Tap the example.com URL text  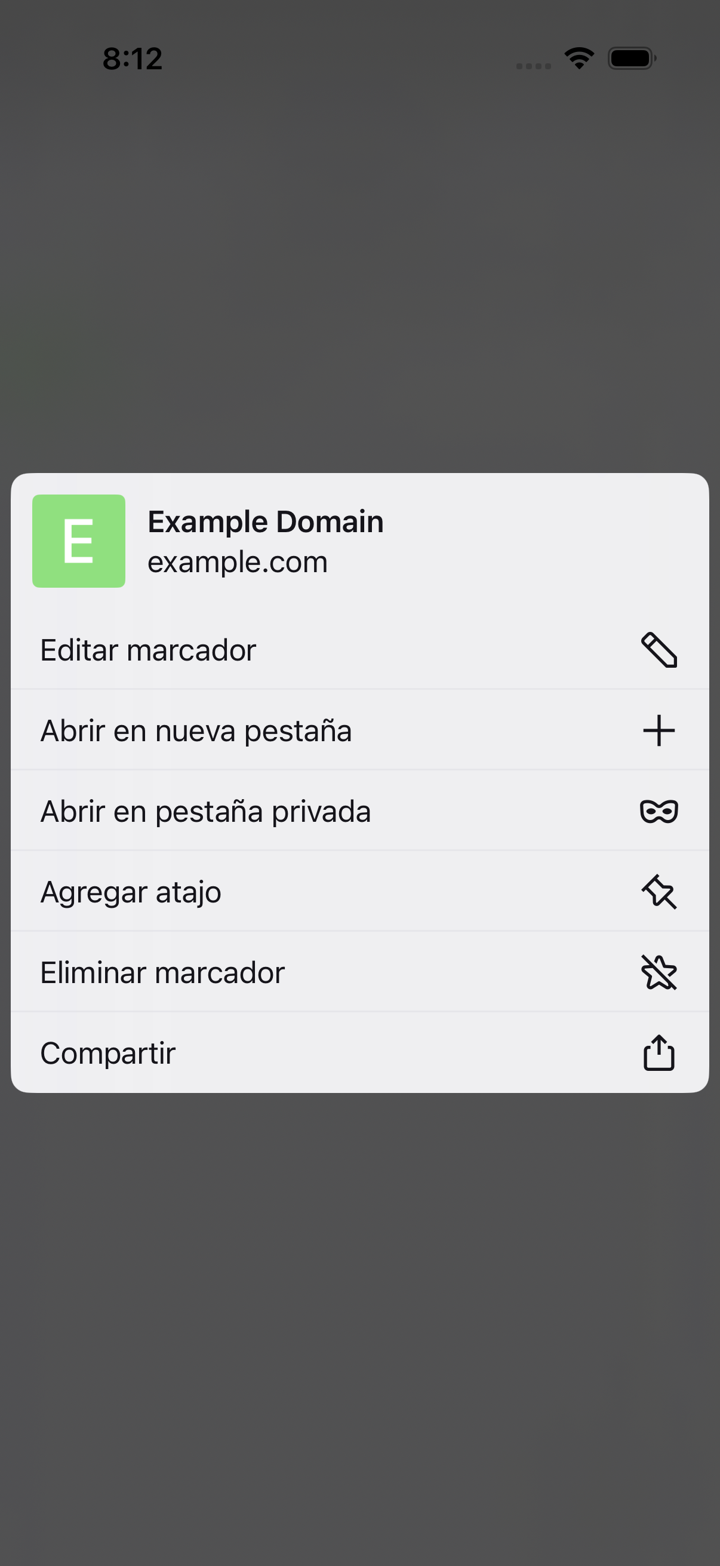[x=238, y=561]
